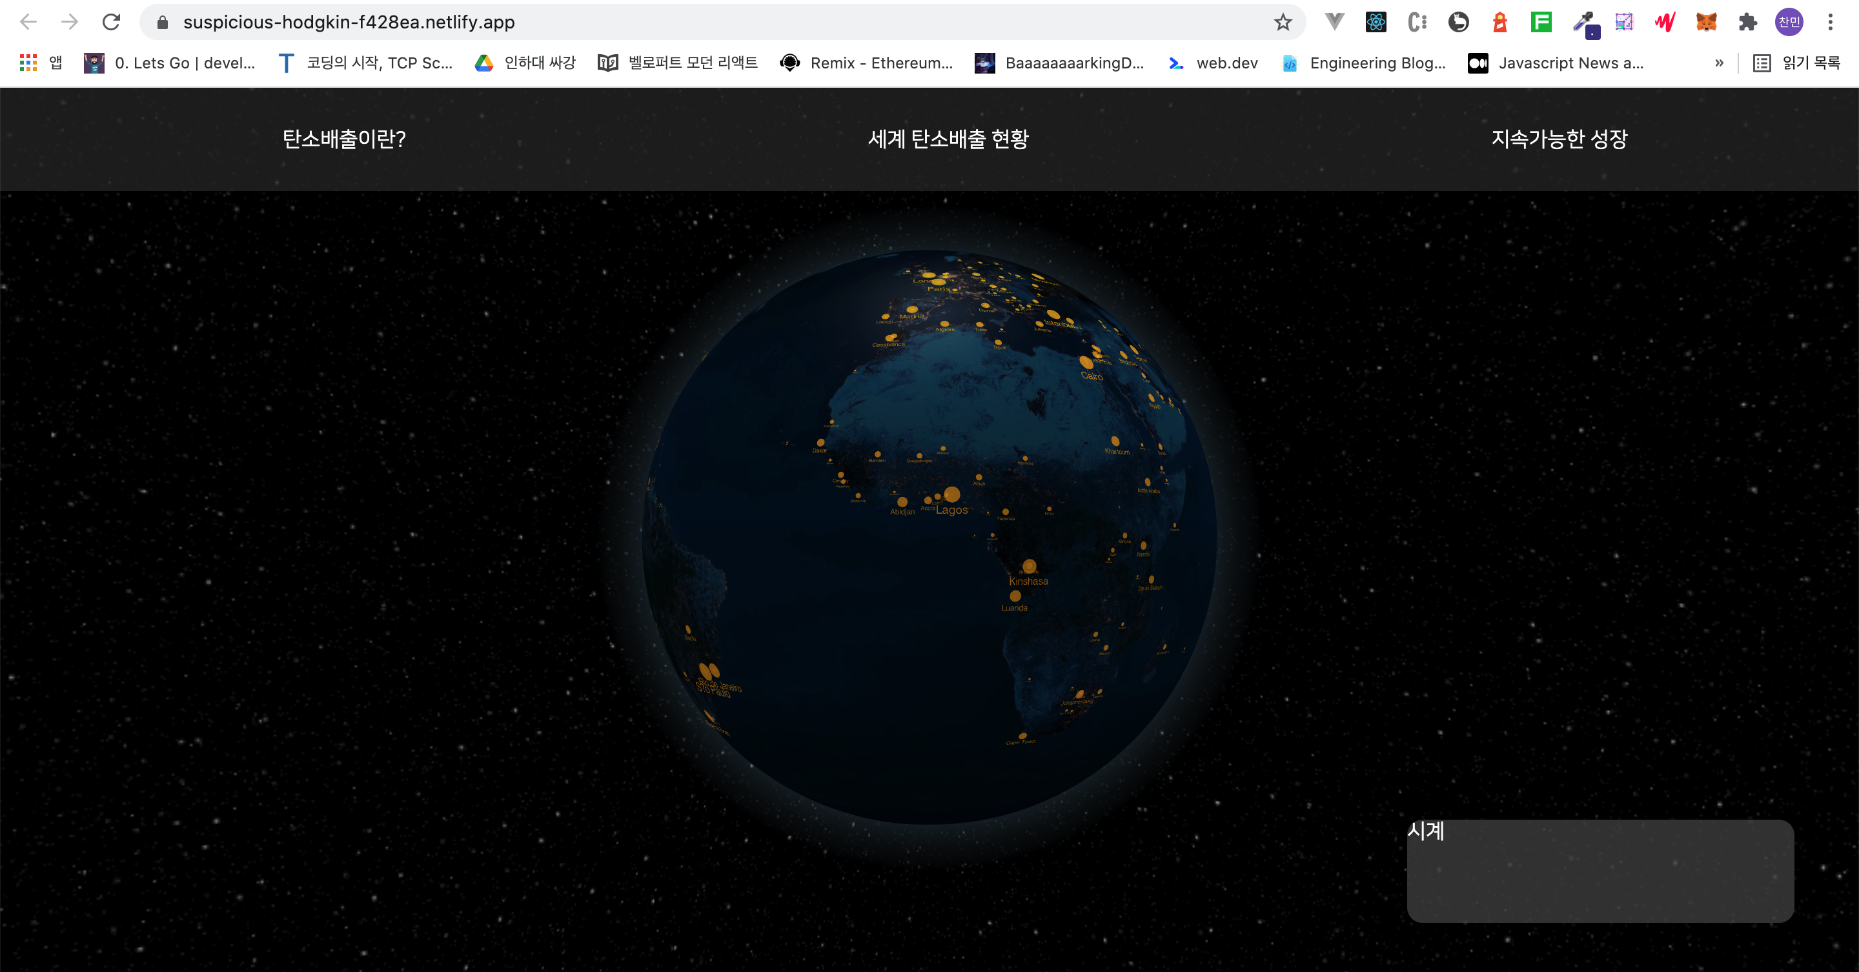This screenshot has width=1859, height=972.
Task: Click the Vue devtools extension icon
Action: tap(1334, 23)
